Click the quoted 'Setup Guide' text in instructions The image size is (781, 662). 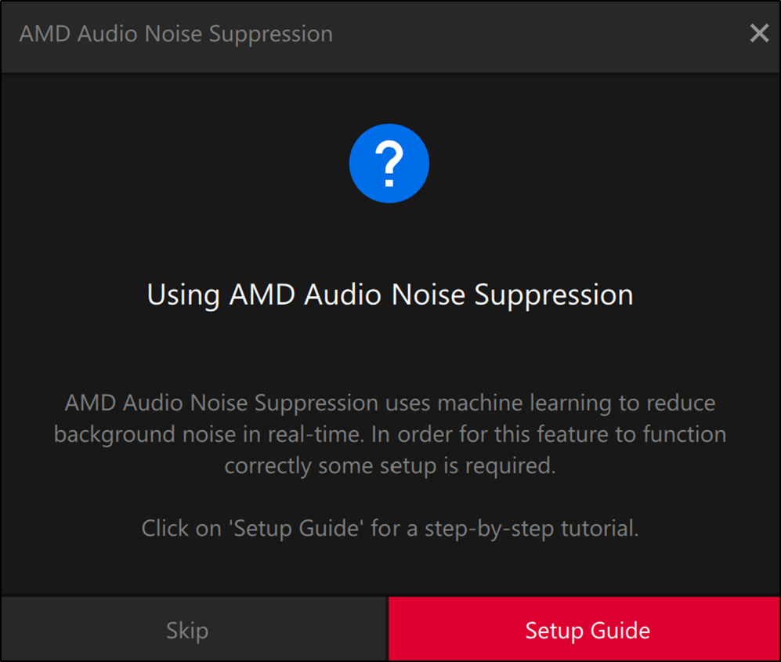click(x=296, y=528)
